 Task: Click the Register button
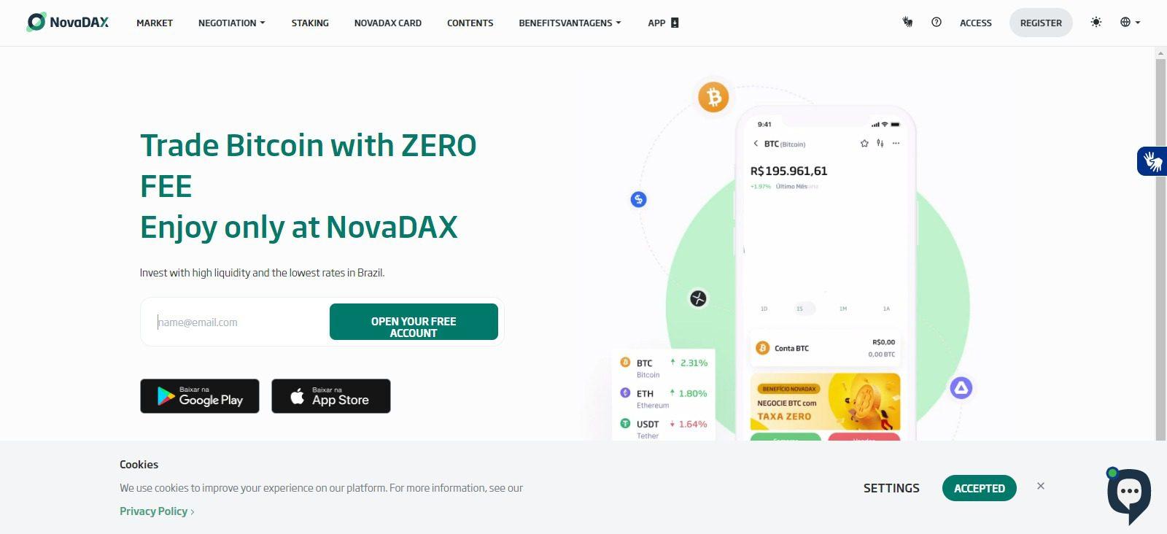1041,23
